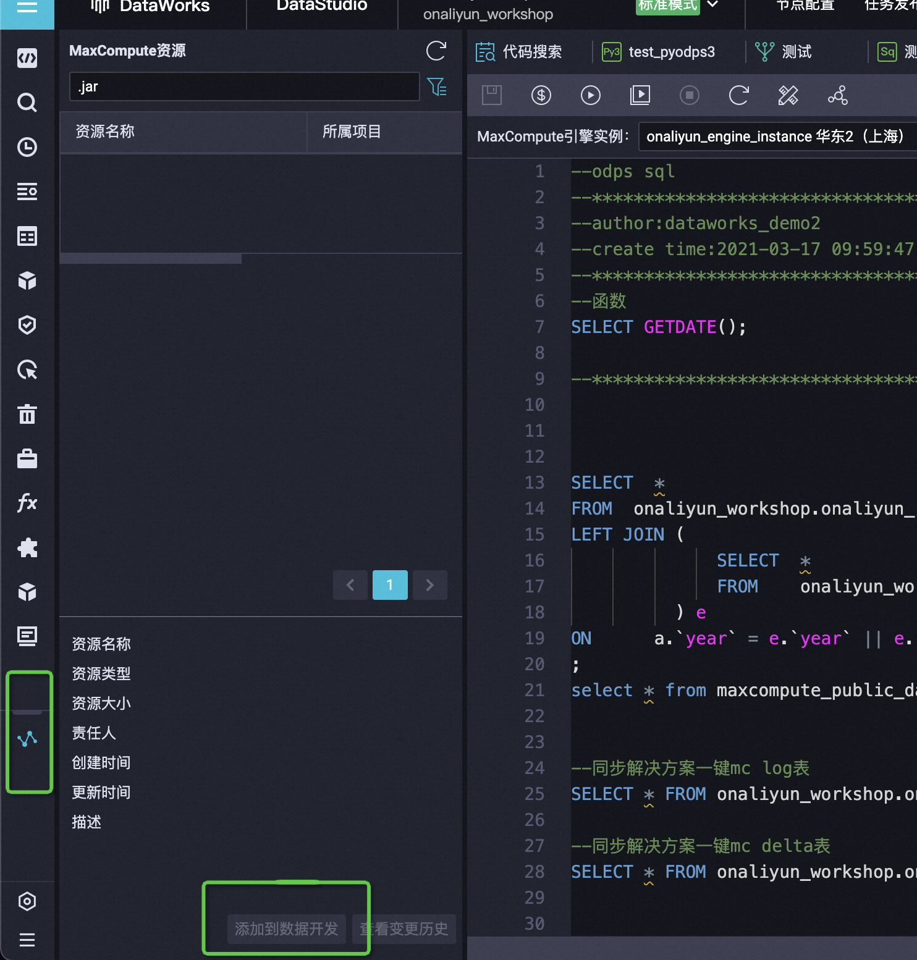Select the MaxCompute engine instance dropdown
The width and height of the screenshot is (917, 960).
click(x=778, y=136)
